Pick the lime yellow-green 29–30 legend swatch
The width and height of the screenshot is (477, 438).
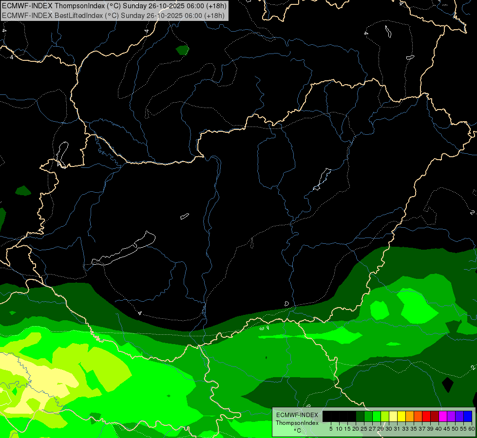(385, 416)
